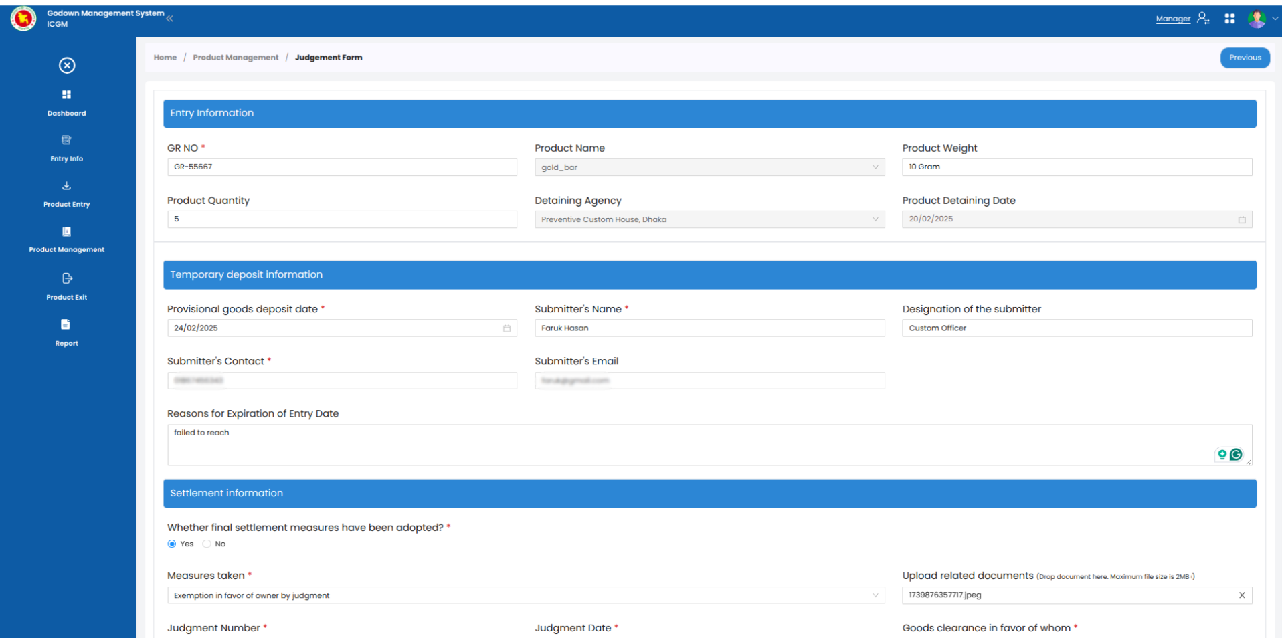Click the Judgement Form breadcrumb text
The width and height of the screenshot is (1282, 638).
coord(329,58)
